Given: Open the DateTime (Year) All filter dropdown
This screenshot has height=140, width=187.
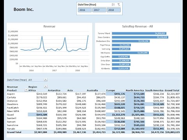Looking at the screenshot, I should pos(46,79).
